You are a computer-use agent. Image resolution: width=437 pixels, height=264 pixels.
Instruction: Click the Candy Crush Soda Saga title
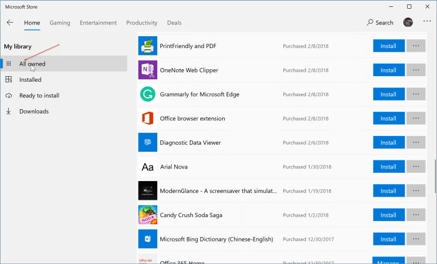point(191,215)
